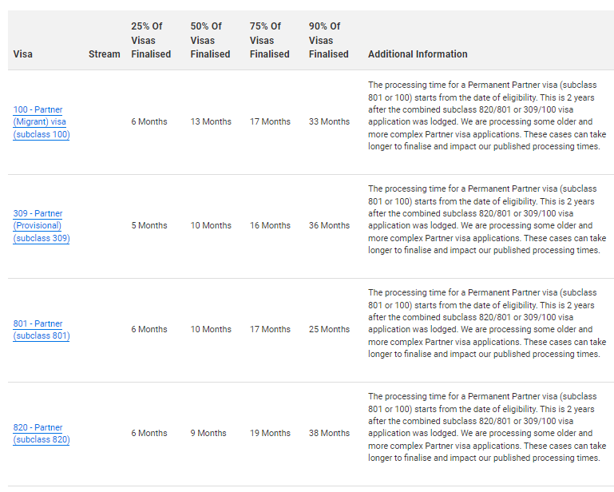Open the 801 - Partner (subclass 801) link
614x492 pixels.
click(x=41, y=329)
